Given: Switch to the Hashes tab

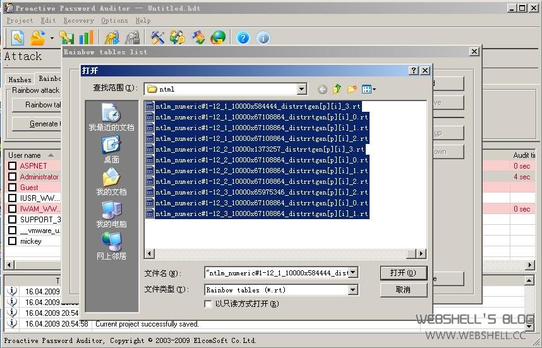Looking at the screenshot, I should pos(20,79).
